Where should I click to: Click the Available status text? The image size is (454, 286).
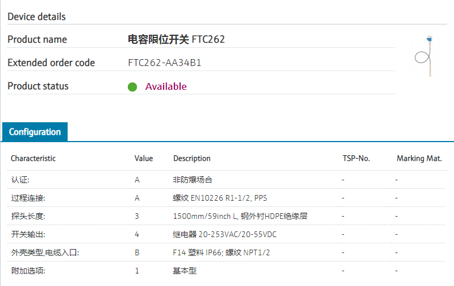(166, 86)
